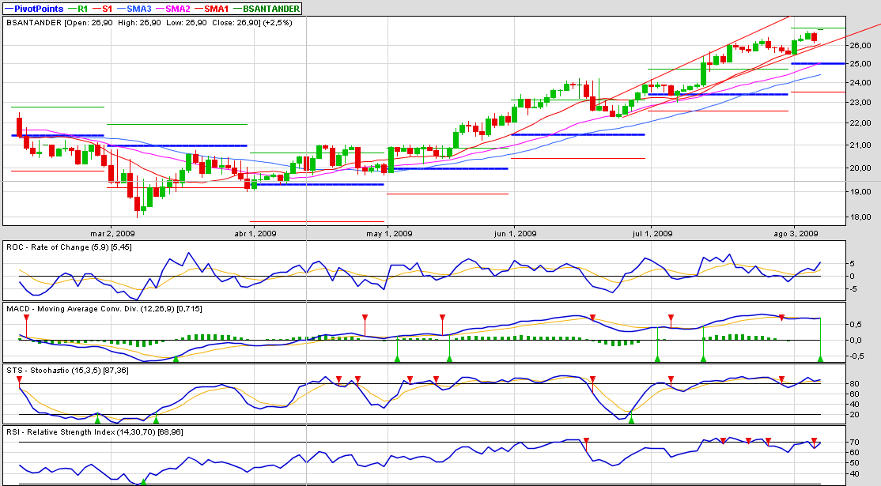Click the leftmost red arrow in RSI panel
The height and width of the screenshot is (486, 881).
586,441
